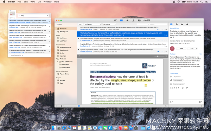Open the sidebar gear actions menu

(x=62, y=106)
